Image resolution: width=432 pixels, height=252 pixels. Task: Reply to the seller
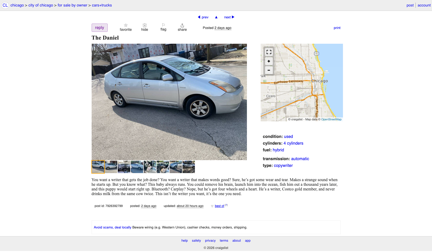(x=100, y=28)
